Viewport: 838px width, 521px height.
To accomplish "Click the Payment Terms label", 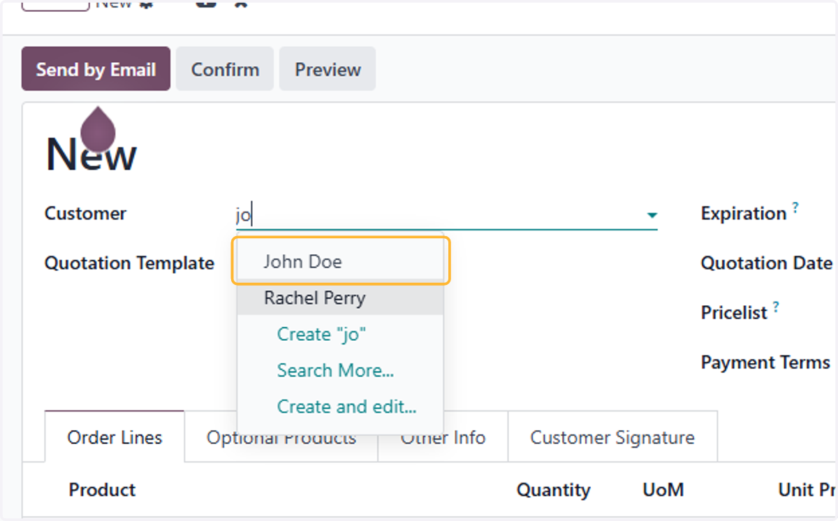I will click(765, 362).
